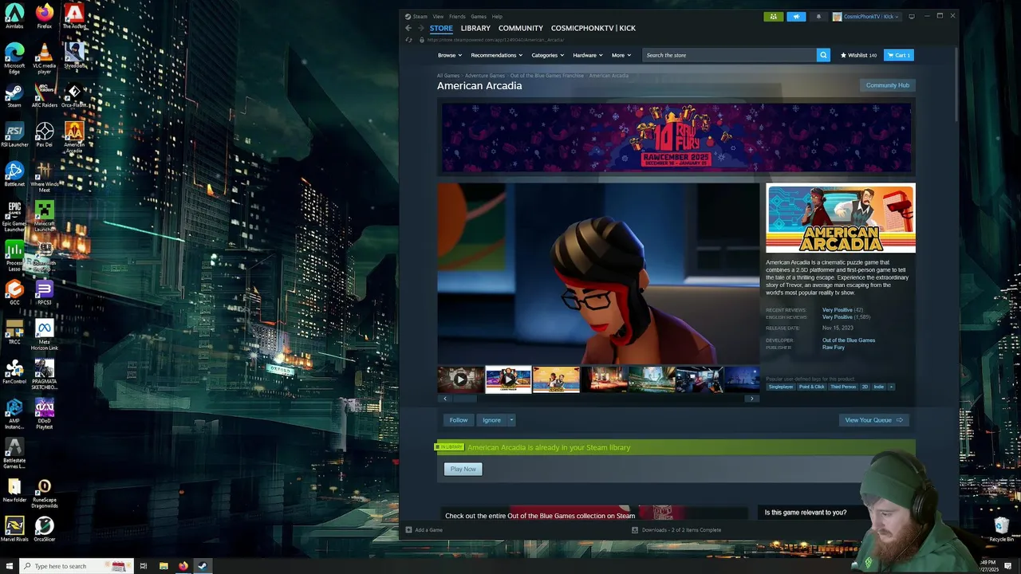
Task: Select first video thumbnail in media strip
Action: pos(460,379)
